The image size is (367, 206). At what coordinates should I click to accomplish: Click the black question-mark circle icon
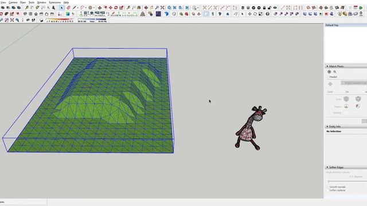tap(268, 14)
